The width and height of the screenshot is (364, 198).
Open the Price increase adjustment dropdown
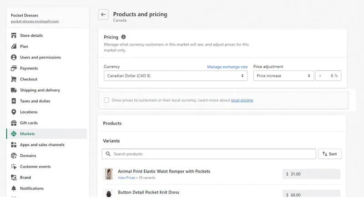(x=283, y=76)
